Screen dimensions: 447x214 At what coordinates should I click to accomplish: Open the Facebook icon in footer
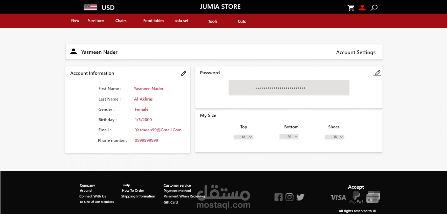coord(278,197)
